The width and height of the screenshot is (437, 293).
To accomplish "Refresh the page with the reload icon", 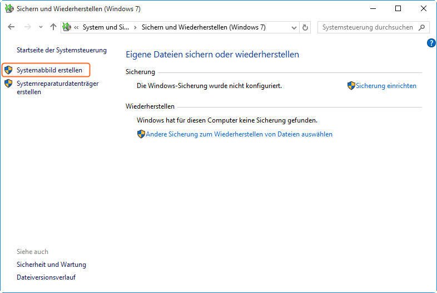I will point(305,27).
